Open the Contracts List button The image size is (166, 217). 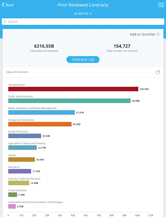click(x=83, y=59)
